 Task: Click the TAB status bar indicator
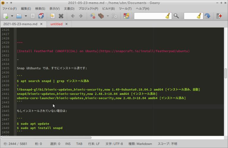click(79, 144)
